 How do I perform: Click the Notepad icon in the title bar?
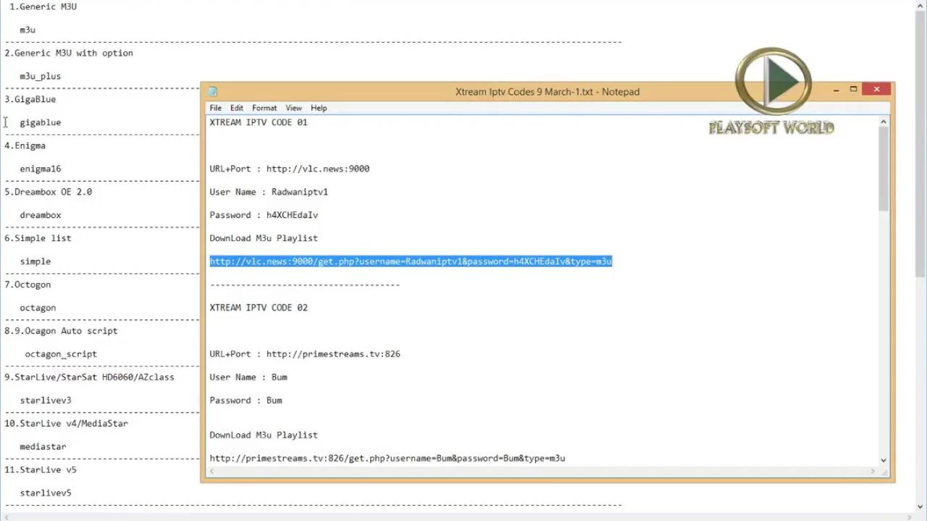coord(212,90)
